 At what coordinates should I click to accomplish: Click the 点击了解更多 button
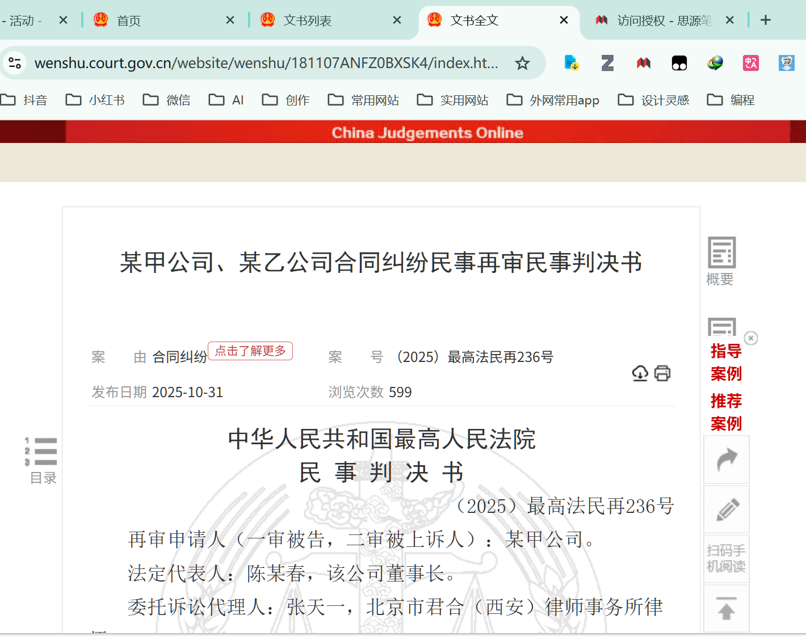[250, 351]
